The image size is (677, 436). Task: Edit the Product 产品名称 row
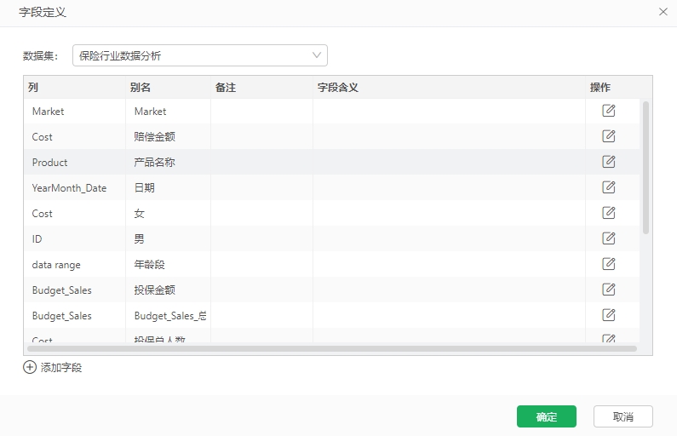click(x=608, y=162)
